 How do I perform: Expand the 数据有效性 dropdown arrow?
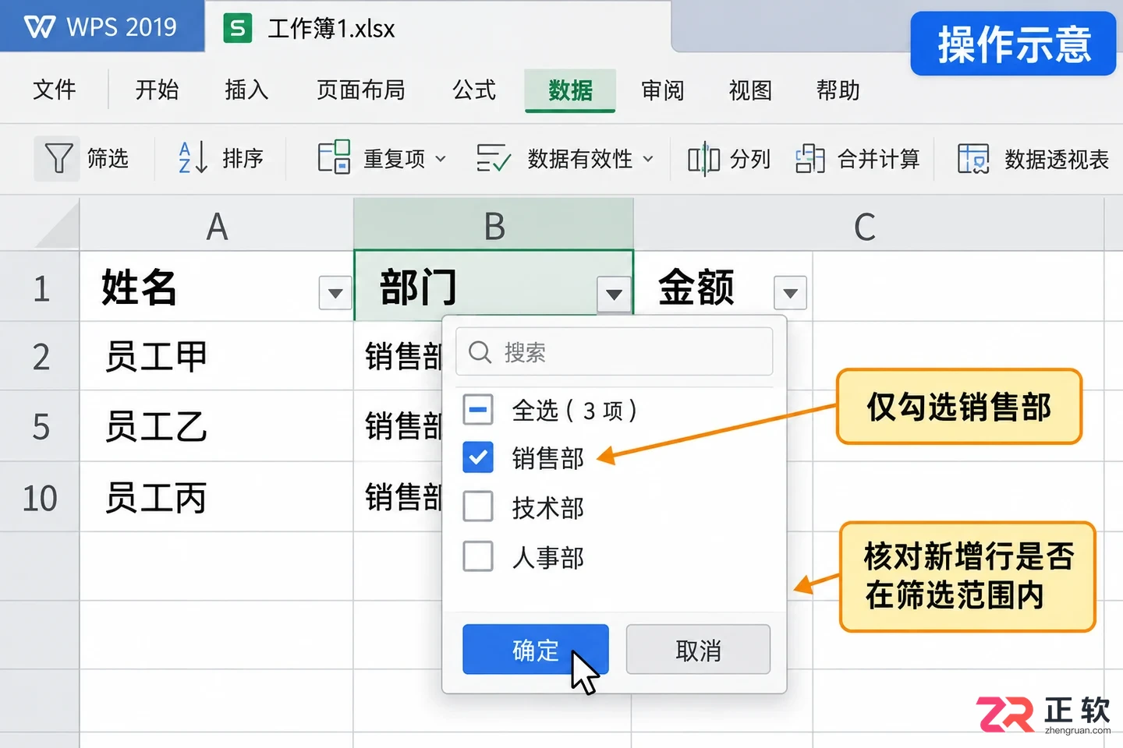(648, 159)
